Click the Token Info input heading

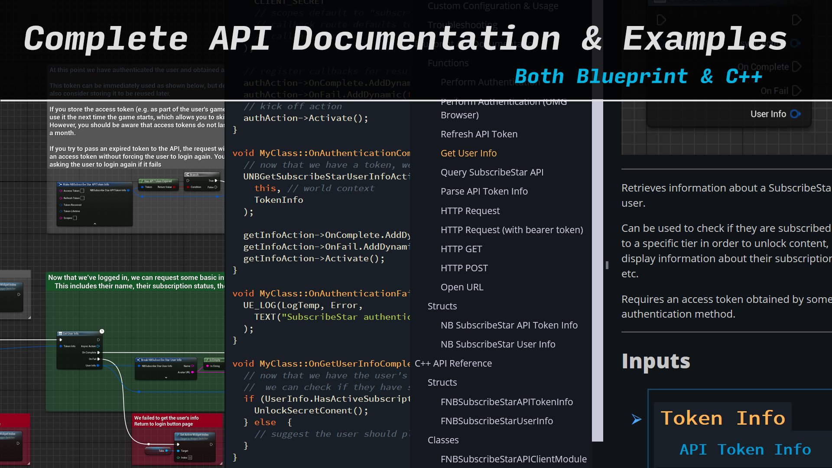723,418
